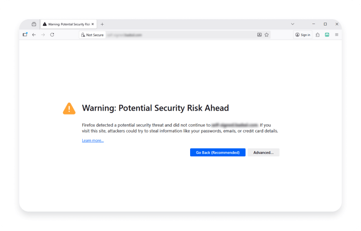Screen dimensions: 361x231
Task: Expand Advanced... certificate details
Action: tap(263, 153)
